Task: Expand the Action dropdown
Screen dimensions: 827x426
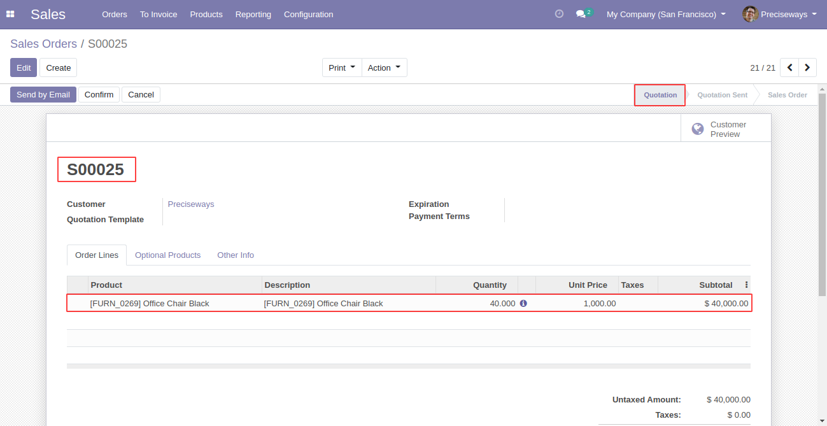Action: pyautogui.click(x=385, y=67)
